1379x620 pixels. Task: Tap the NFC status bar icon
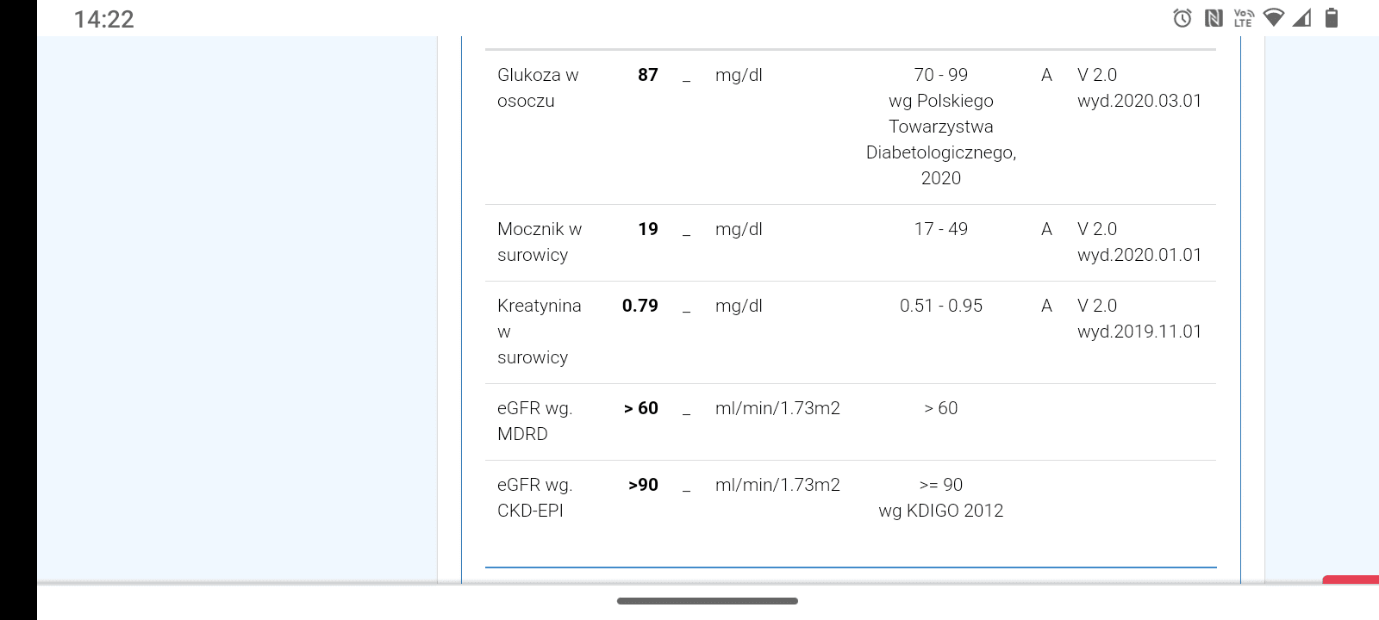[1214, 18]
